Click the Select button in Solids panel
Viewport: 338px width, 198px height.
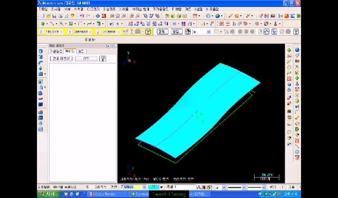coord(86,59)
